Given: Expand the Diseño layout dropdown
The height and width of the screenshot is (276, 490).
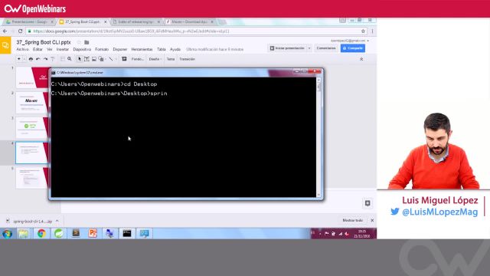Looking at the screenshot, I should tap(155, 59).
